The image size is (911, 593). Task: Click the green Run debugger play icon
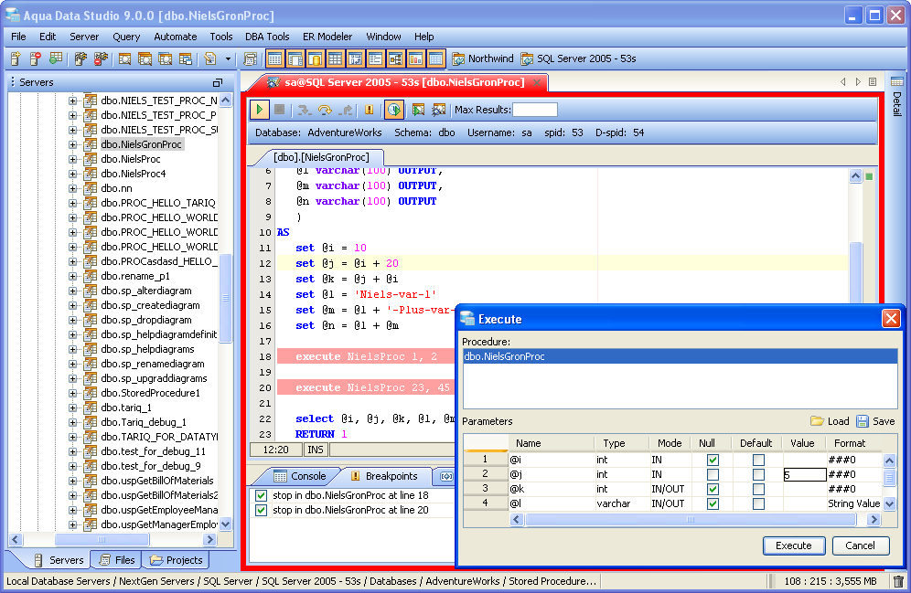click(260, 110)
